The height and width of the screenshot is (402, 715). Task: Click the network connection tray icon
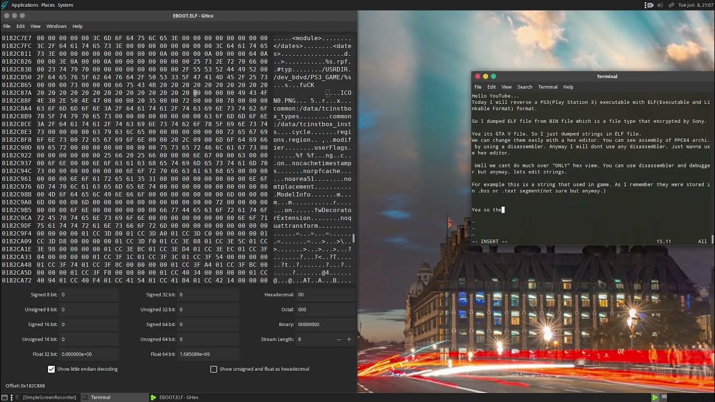click(671, 5)
